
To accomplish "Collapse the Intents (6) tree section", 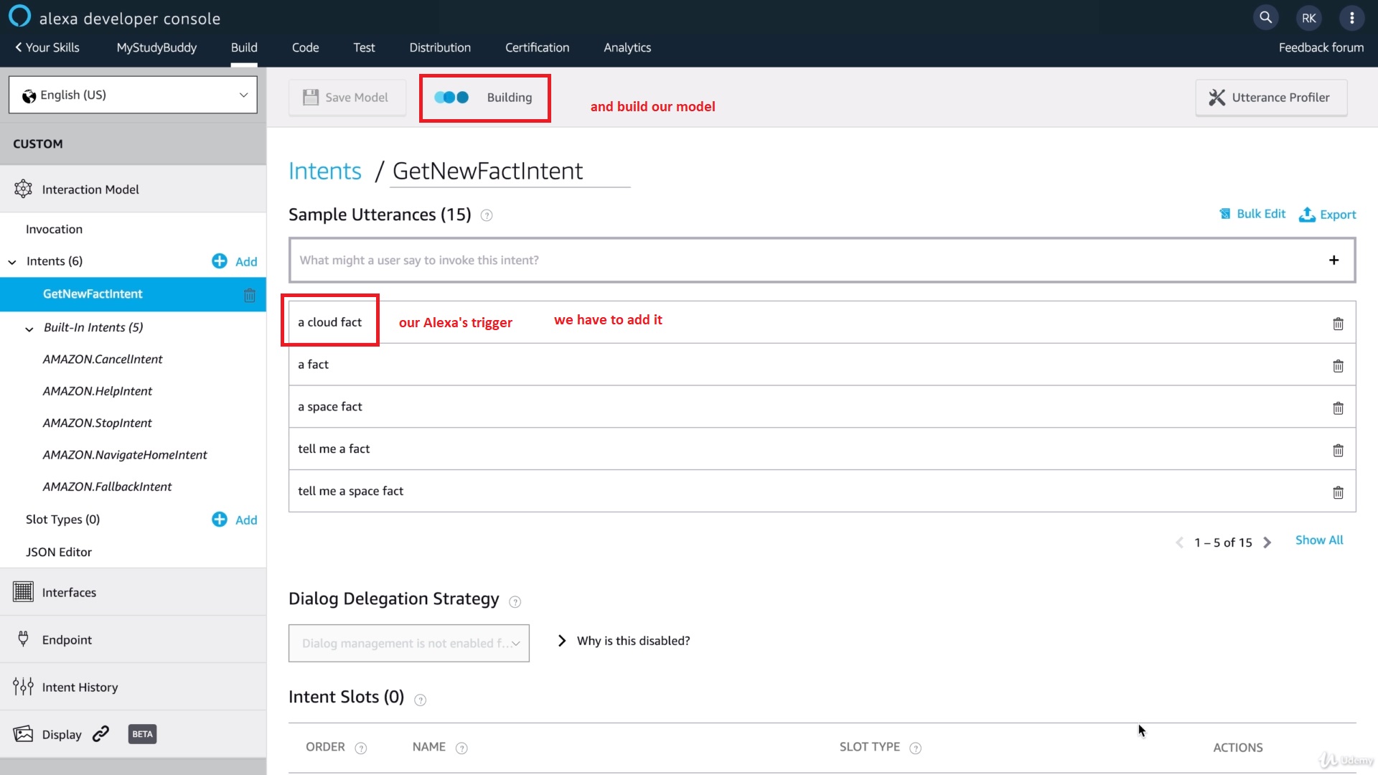I will [12, 262].
